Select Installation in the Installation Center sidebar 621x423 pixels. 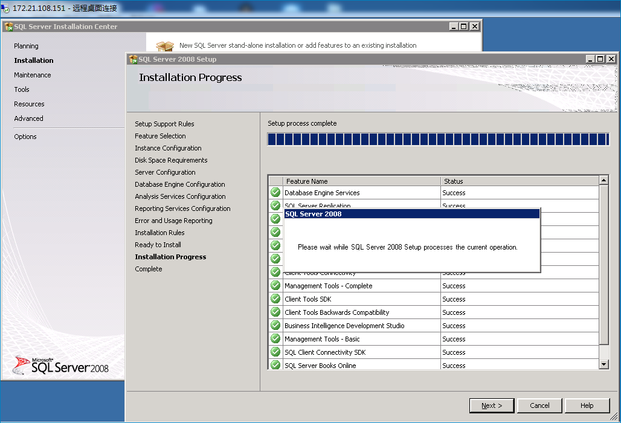[x=34, y=60]
